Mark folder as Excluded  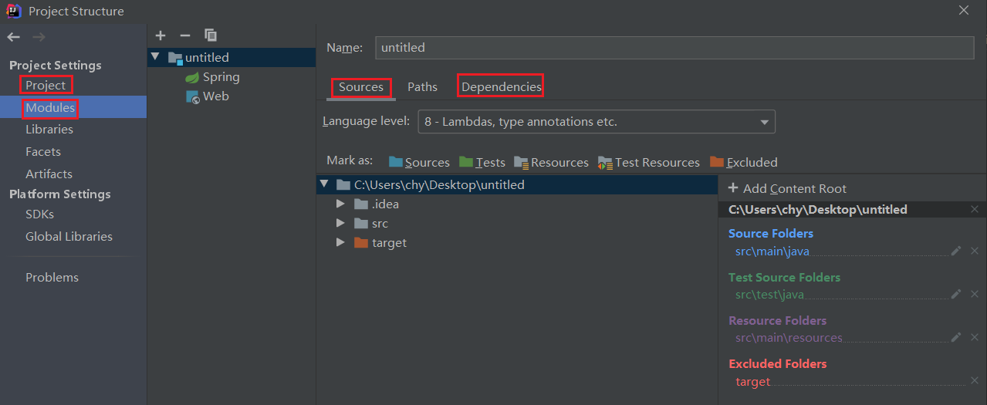(744, 162)
